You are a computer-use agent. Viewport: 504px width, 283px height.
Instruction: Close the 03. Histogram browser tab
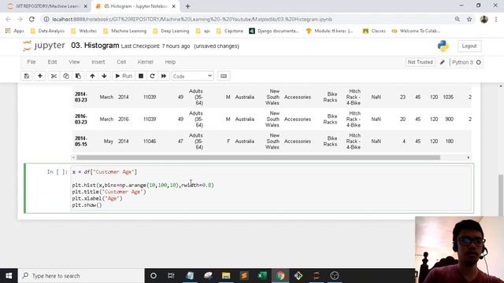click(x=173, y=6)
